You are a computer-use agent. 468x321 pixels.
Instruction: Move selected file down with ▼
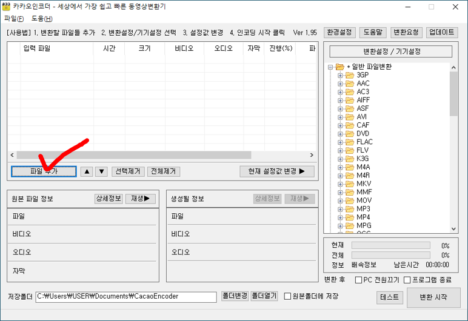(101, 171)
